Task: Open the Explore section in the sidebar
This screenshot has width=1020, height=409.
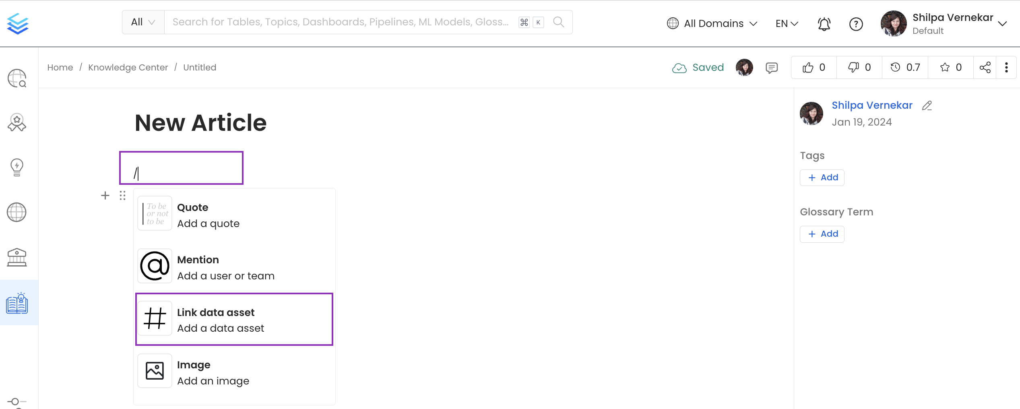Action: pyautogui.click(x=17, y=78)
